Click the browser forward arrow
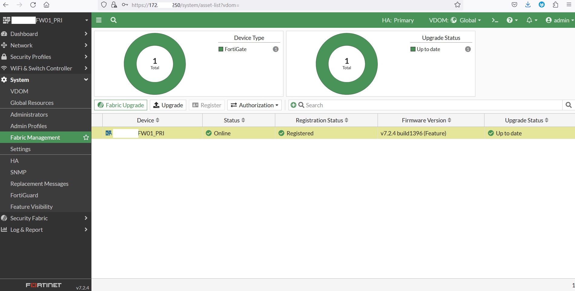 point(19,5)
